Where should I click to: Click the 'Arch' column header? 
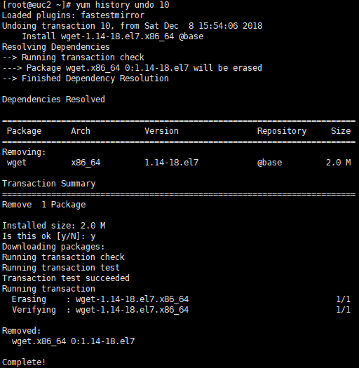[x=81, y=131]
